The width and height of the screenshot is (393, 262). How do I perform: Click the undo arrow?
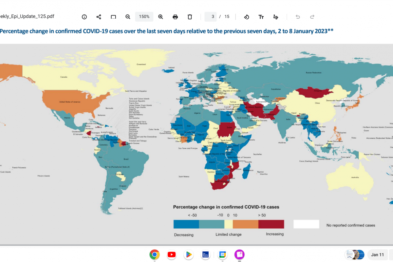point(298,17)
